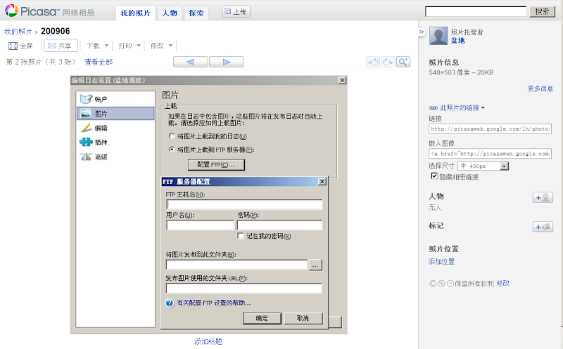This screenshot has height=349, width=563.
Task: Select the 嵌入图像 code field
Action: (490, 154)
